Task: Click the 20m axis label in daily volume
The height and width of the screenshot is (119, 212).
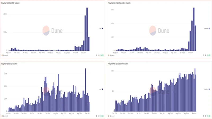Action: tap(6, 86)
